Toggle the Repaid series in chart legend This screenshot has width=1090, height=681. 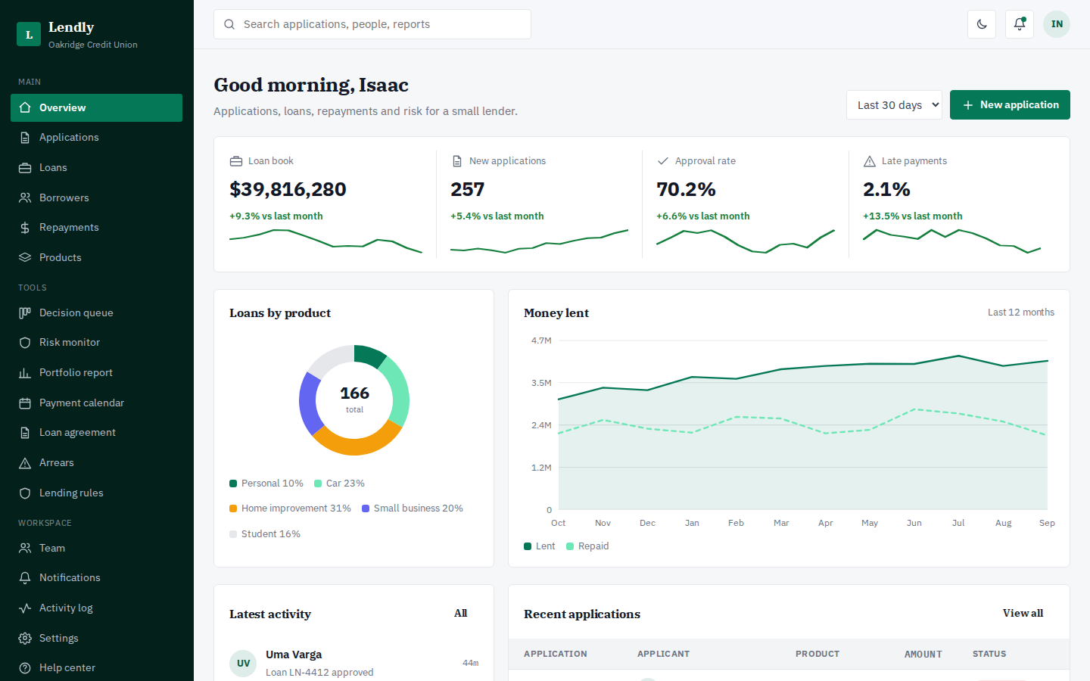tap(587, 546)
